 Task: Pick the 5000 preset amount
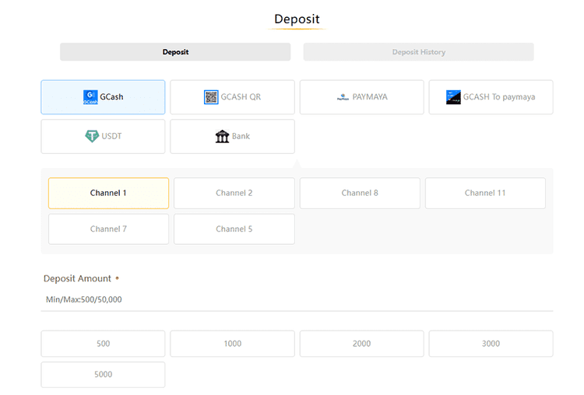[103, 375]
